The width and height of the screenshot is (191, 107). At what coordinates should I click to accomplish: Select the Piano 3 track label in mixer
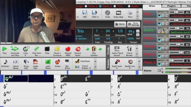coord(150,62)
